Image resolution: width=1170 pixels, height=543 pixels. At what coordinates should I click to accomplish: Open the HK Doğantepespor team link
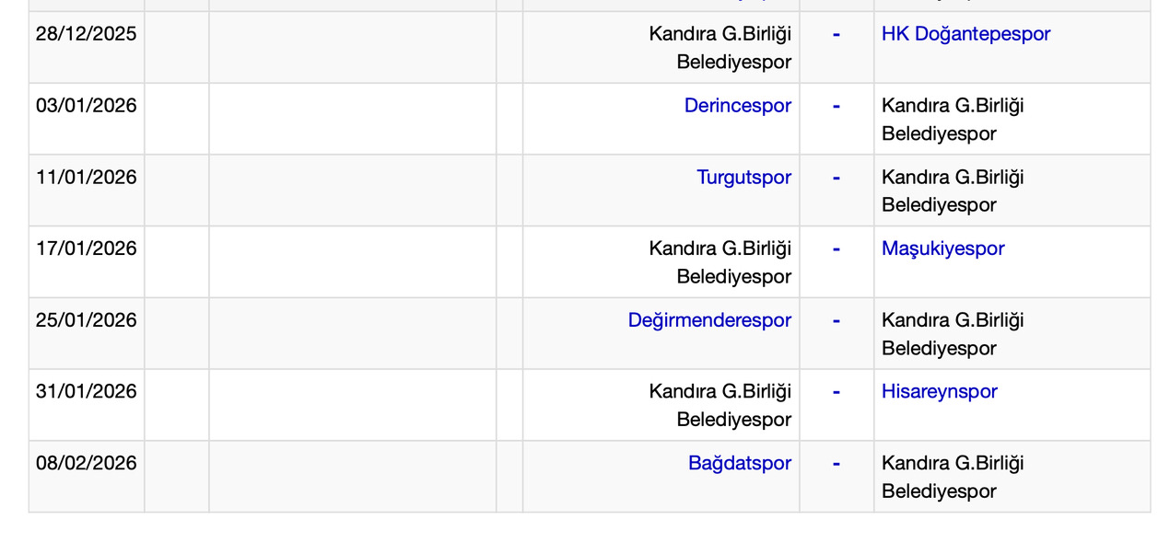pos(965,34)
